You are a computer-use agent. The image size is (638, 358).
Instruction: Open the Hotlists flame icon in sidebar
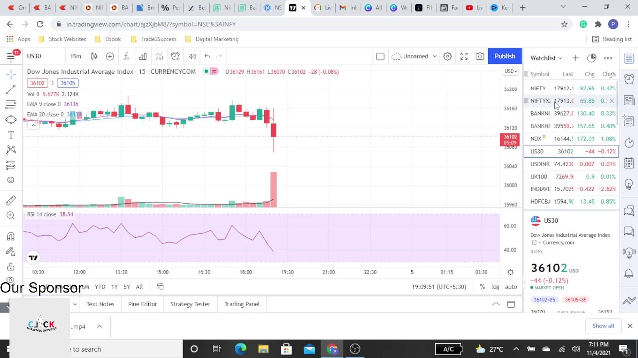click(629, 142)
